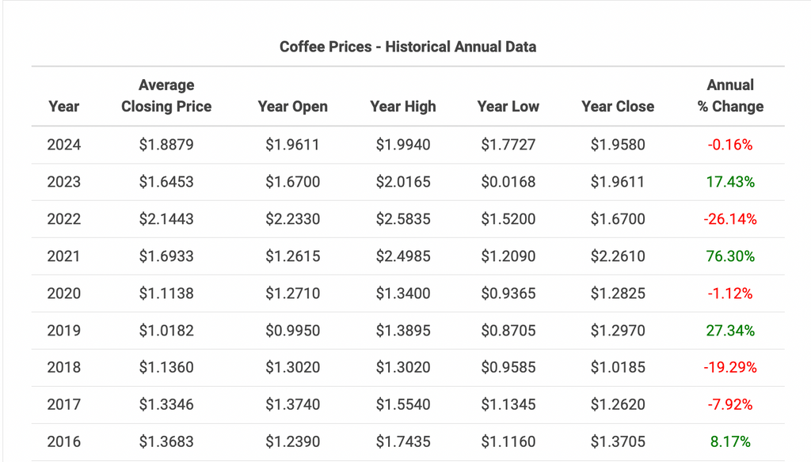Select the 2018 year close value $1.0185
This screenshot has height=462, width=811.
[617, 368]
